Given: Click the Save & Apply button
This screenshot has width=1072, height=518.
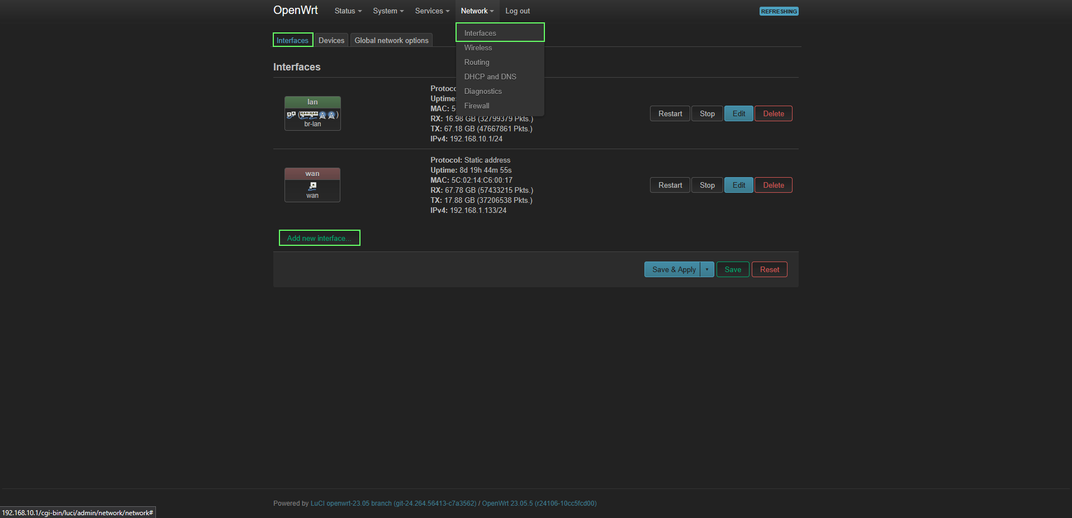Looking at the screenshot, I should click(x=672, y=269).
